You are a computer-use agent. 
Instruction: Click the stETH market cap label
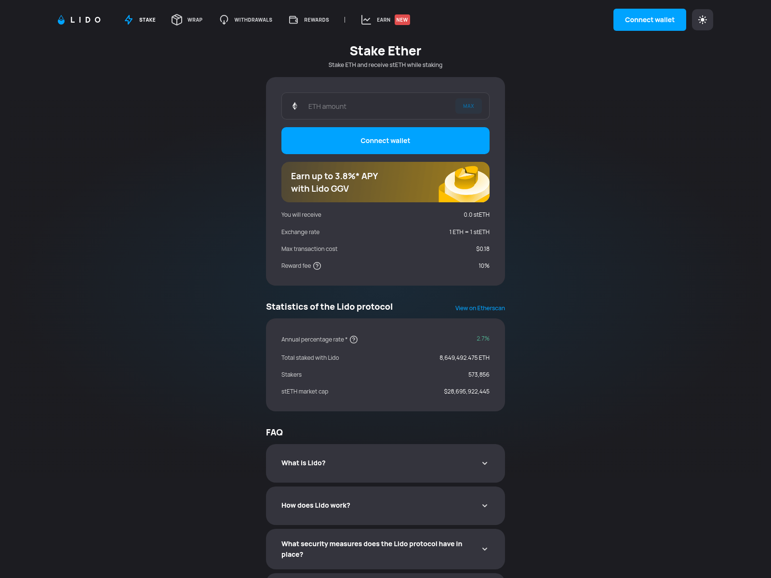coord(305,392)
